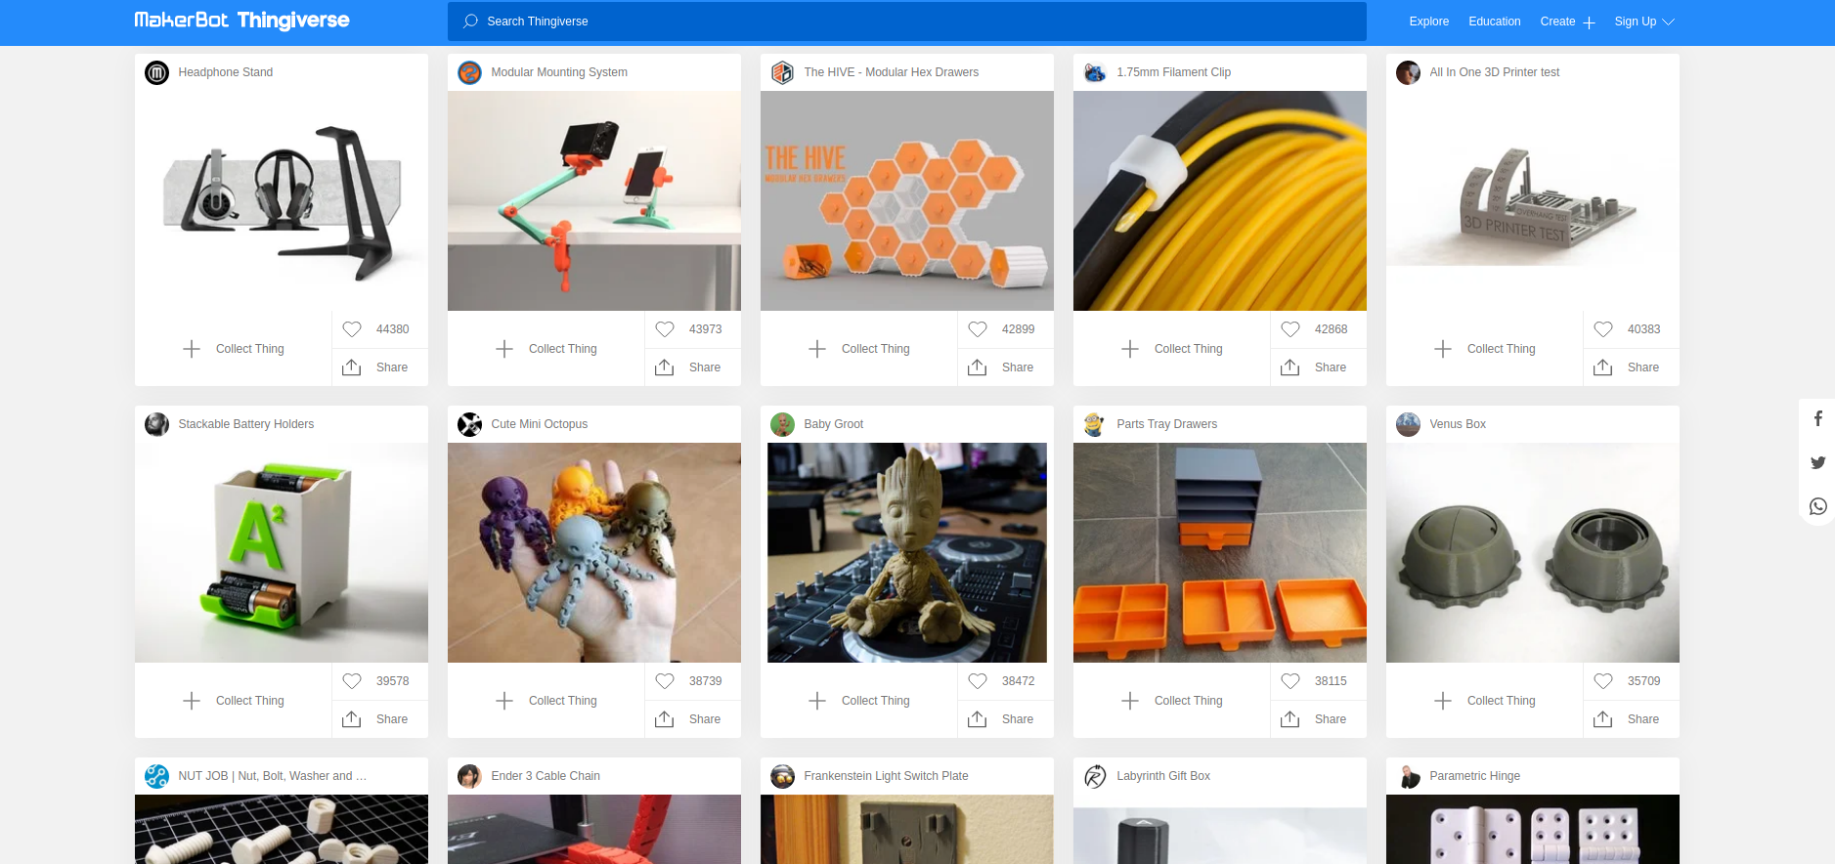Share page on Twitter

pos(1817,462)
